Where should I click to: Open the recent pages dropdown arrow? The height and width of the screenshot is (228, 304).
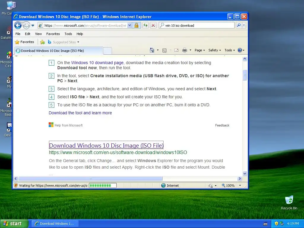[33, 26]
